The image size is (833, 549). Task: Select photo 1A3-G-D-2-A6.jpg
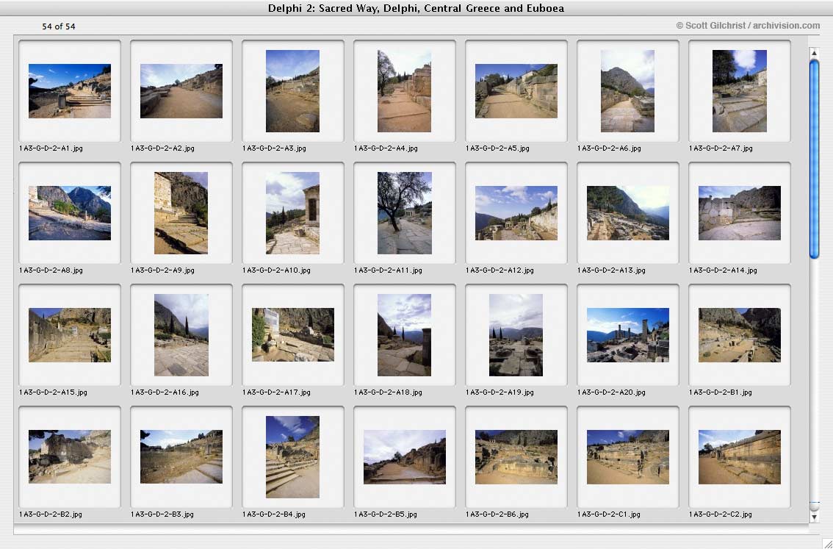[627, 91]
